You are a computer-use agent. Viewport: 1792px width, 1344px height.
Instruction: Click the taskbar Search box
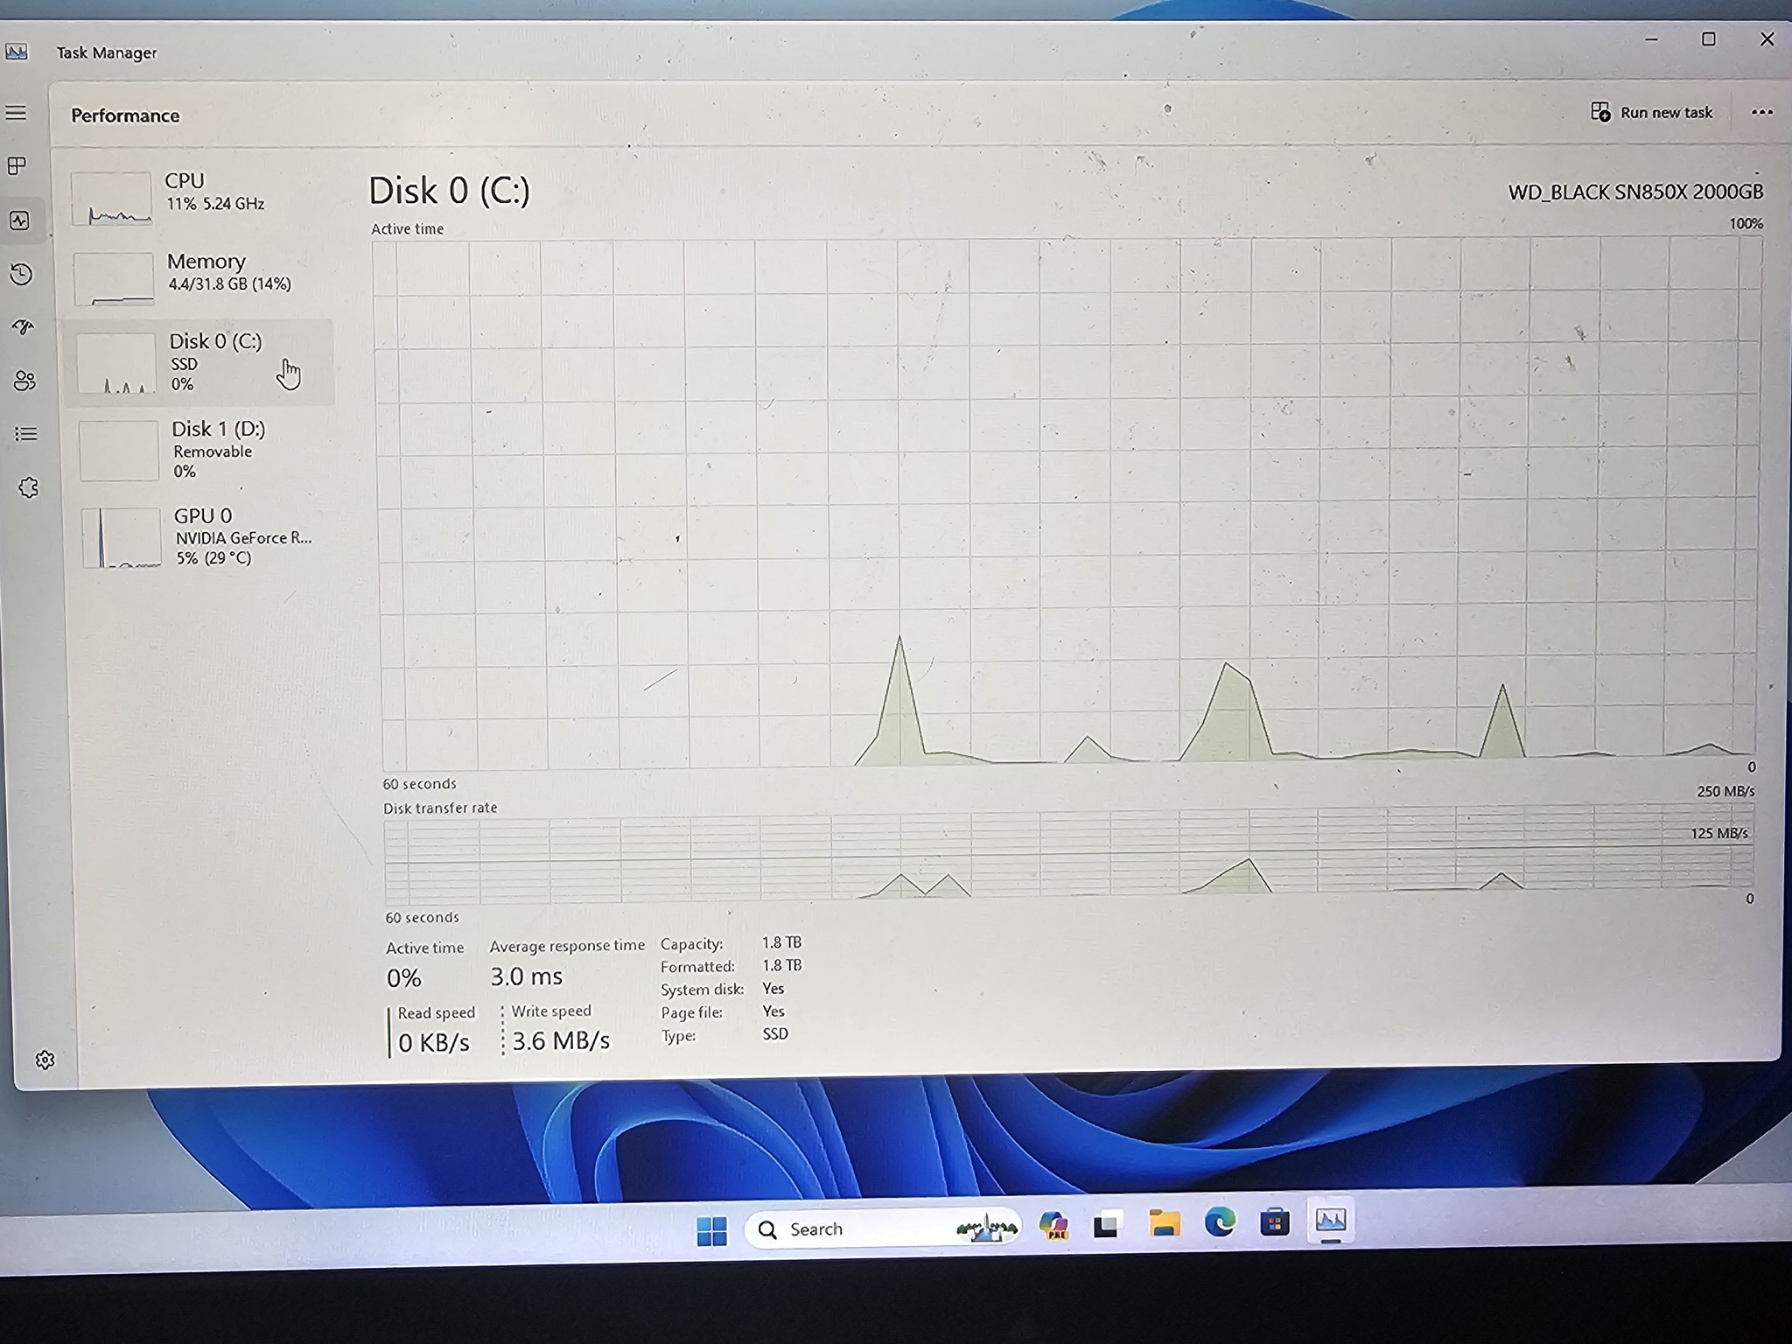(882, 1228)
